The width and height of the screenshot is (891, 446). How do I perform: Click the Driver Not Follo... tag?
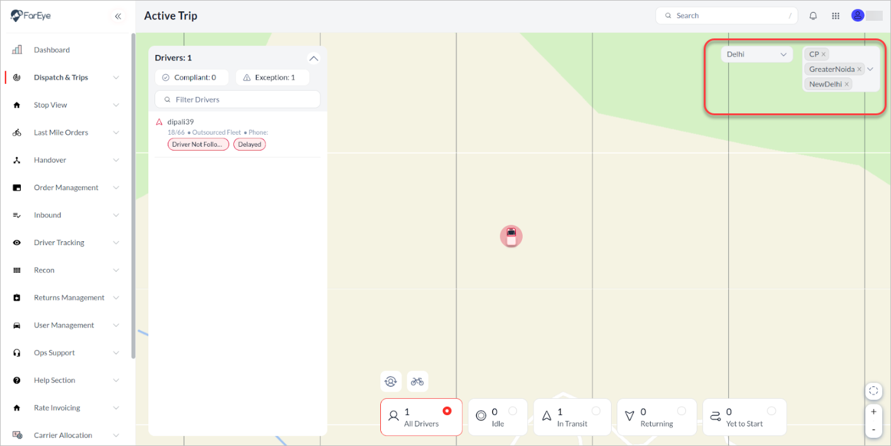[198, 144]
